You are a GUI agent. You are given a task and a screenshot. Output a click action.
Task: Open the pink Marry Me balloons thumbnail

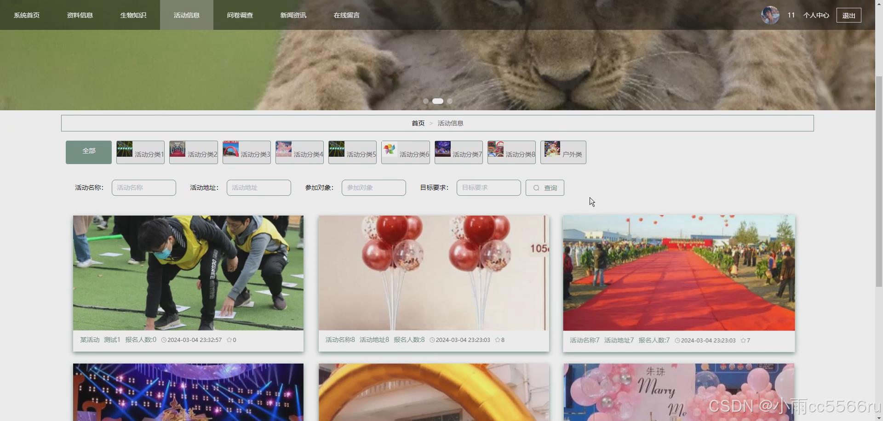[x=679, y=392]
